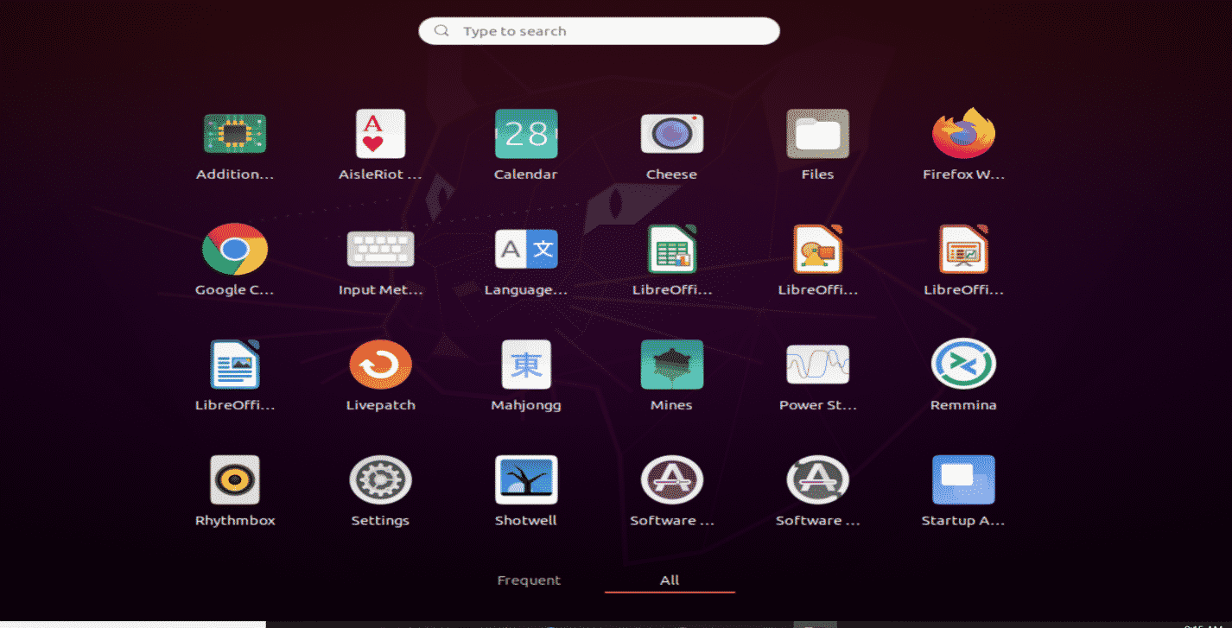The width and height of the screenshot is (1232, 628).
Task: Open LibreOffice Impress presentation icon
Action: pos(963,249)
